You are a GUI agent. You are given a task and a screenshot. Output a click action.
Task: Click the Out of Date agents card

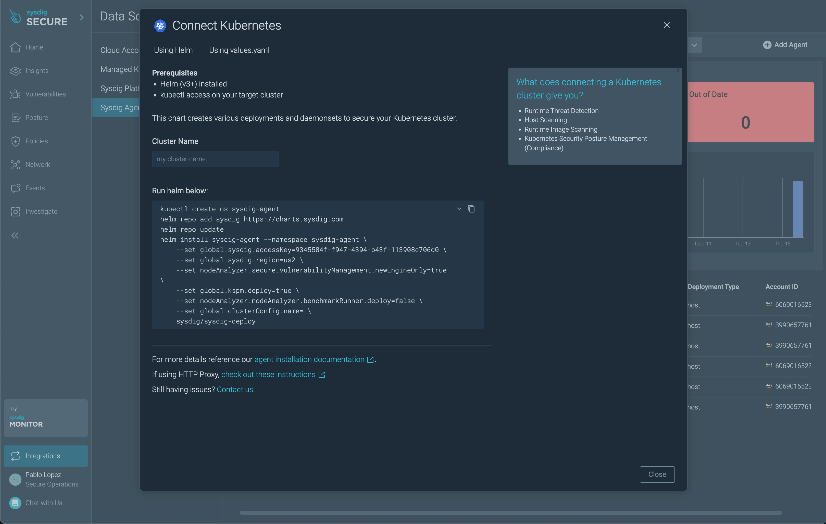750,112
